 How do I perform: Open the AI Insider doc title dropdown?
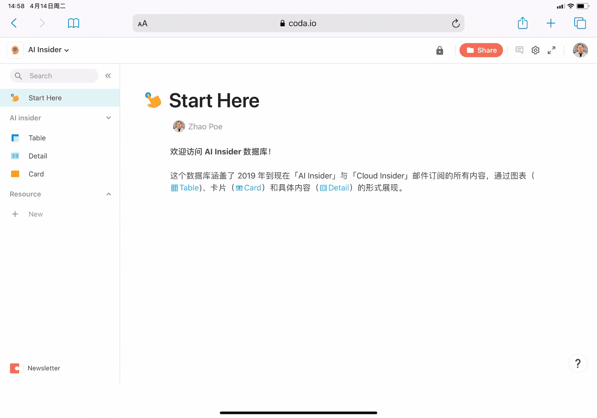49,50
